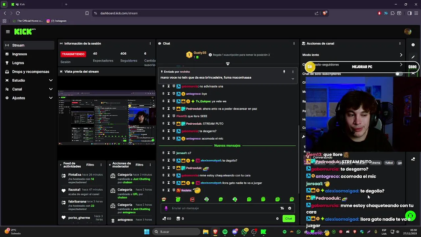The image size is (421, 237).
Task: Bookmark this page icon in address bar
Action: pyautogui.click(x=87, y=13)
